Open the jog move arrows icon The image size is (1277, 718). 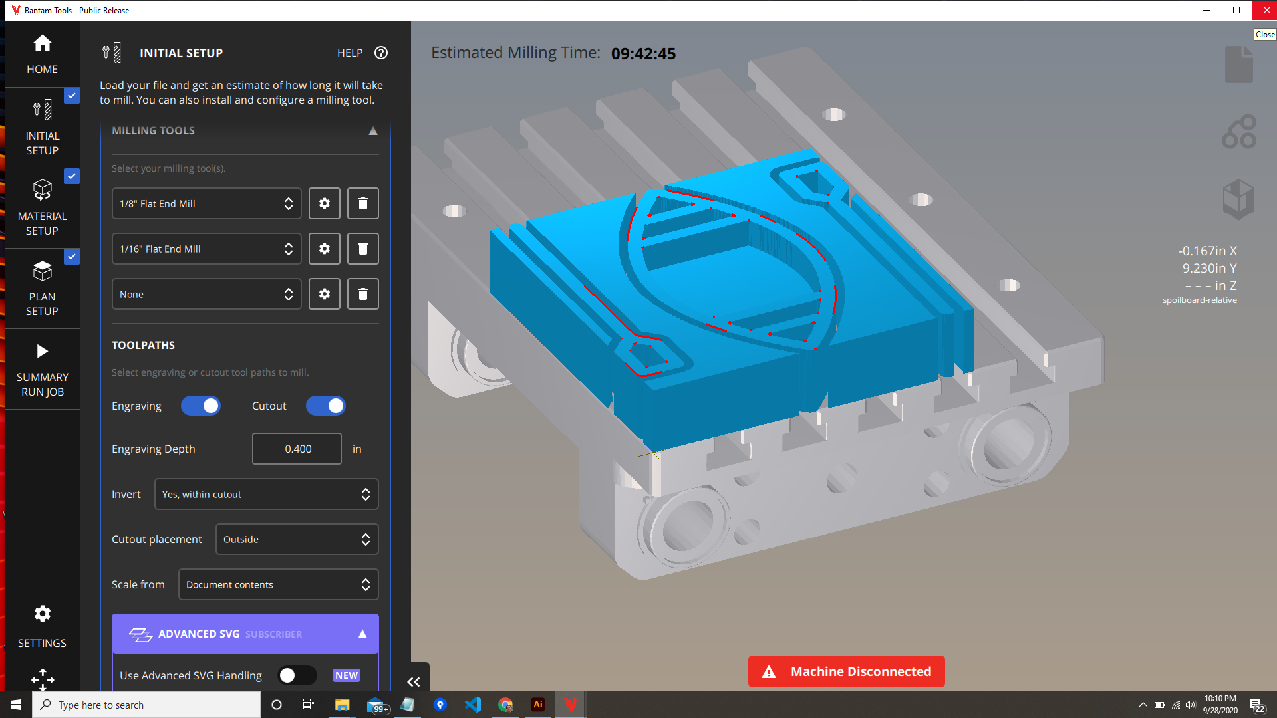point(43,679)
